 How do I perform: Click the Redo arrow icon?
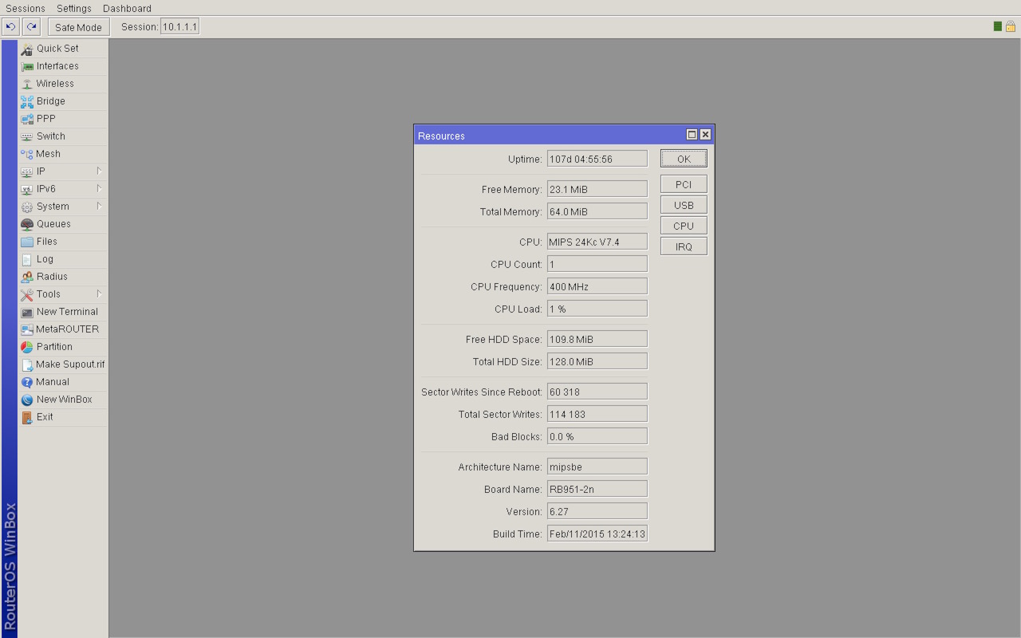31,26
